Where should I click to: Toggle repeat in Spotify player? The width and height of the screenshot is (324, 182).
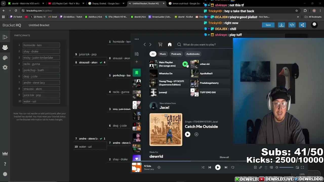pos(233,167)
